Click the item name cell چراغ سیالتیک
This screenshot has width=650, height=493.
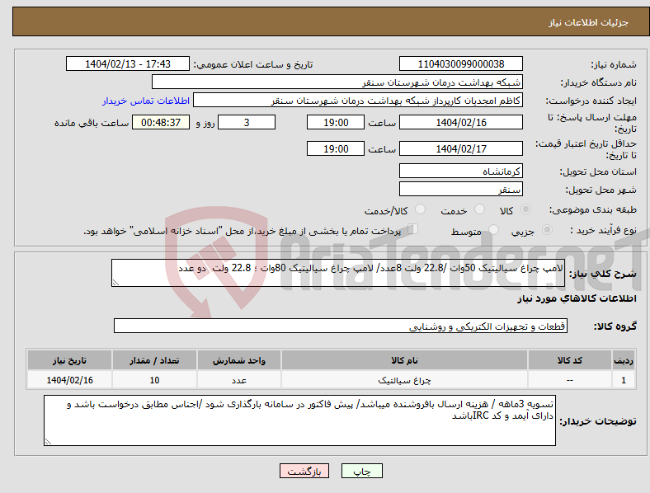(404, 380)
